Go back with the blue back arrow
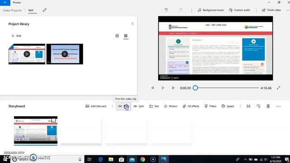The image size is (290, 163). [x=5, y=3]
